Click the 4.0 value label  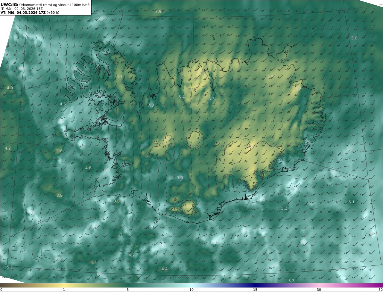coord(10,88)
